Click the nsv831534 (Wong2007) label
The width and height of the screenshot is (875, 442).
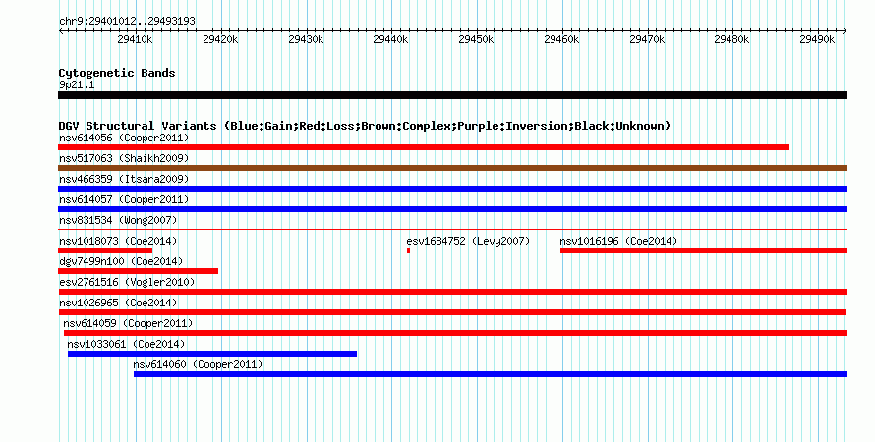118,220
